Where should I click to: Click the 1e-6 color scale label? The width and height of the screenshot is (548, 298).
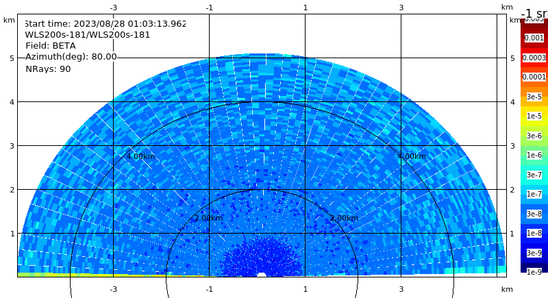[534, 155]
